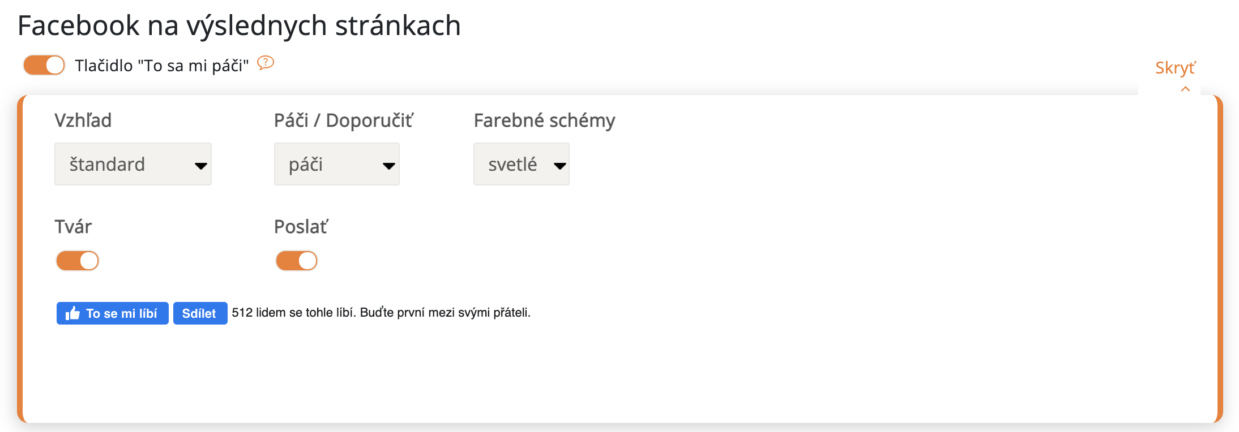Open the Vzhľad dropdown
The image size is (1239, 432).
click(x=133, y=164)
